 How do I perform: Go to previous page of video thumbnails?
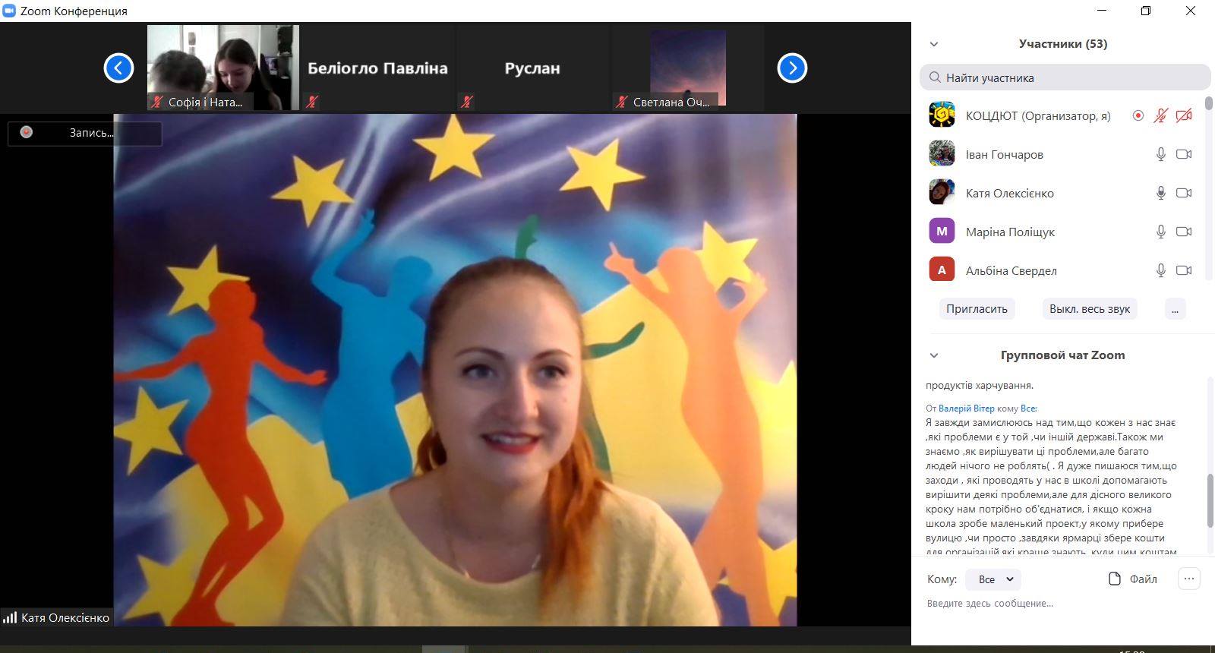118,68
